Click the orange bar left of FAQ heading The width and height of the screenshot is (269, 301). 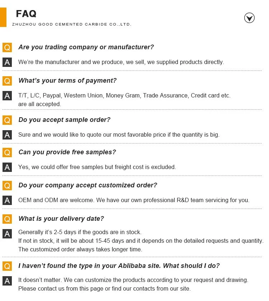3,17
